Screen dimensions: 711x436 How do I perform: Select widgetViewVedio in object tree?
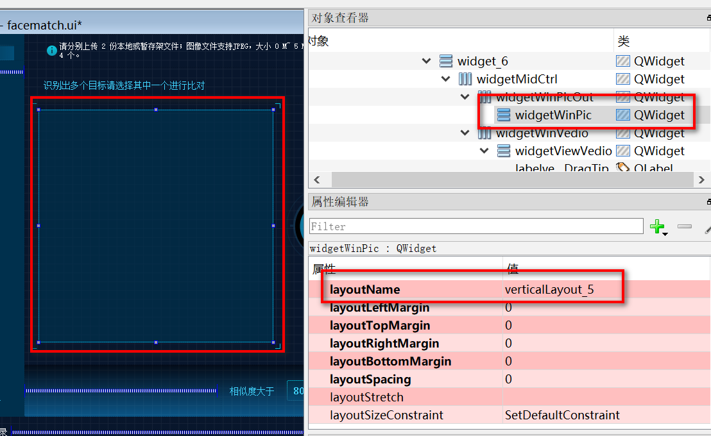pos(563,151)
